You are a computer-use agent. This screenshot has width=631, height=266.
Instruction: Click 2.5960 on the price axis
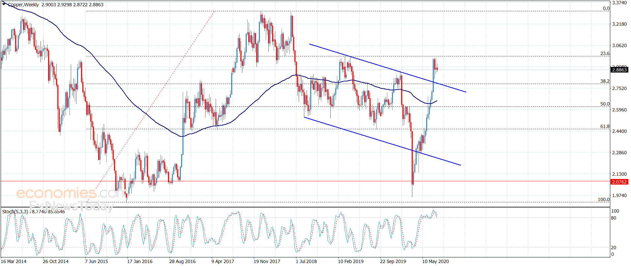click(x=619, y=110)
